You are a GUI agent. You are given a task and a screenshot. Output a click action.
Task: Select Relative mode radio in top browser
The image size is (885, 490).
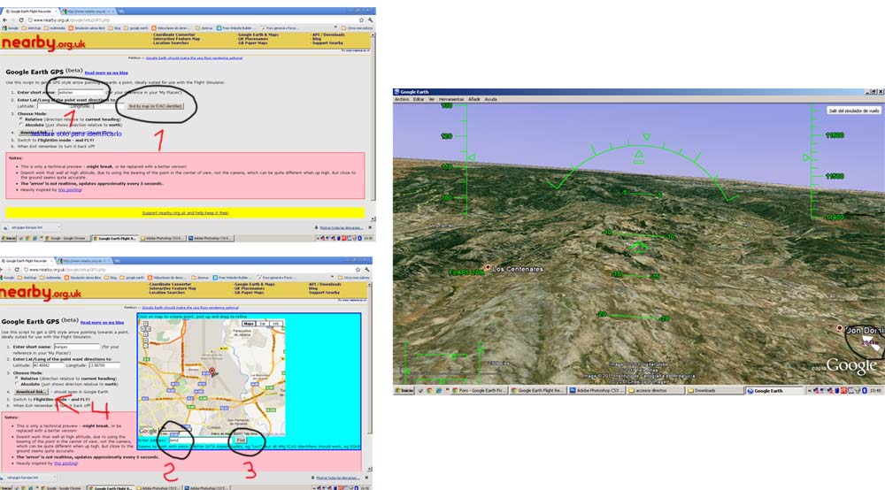(21, 119)
